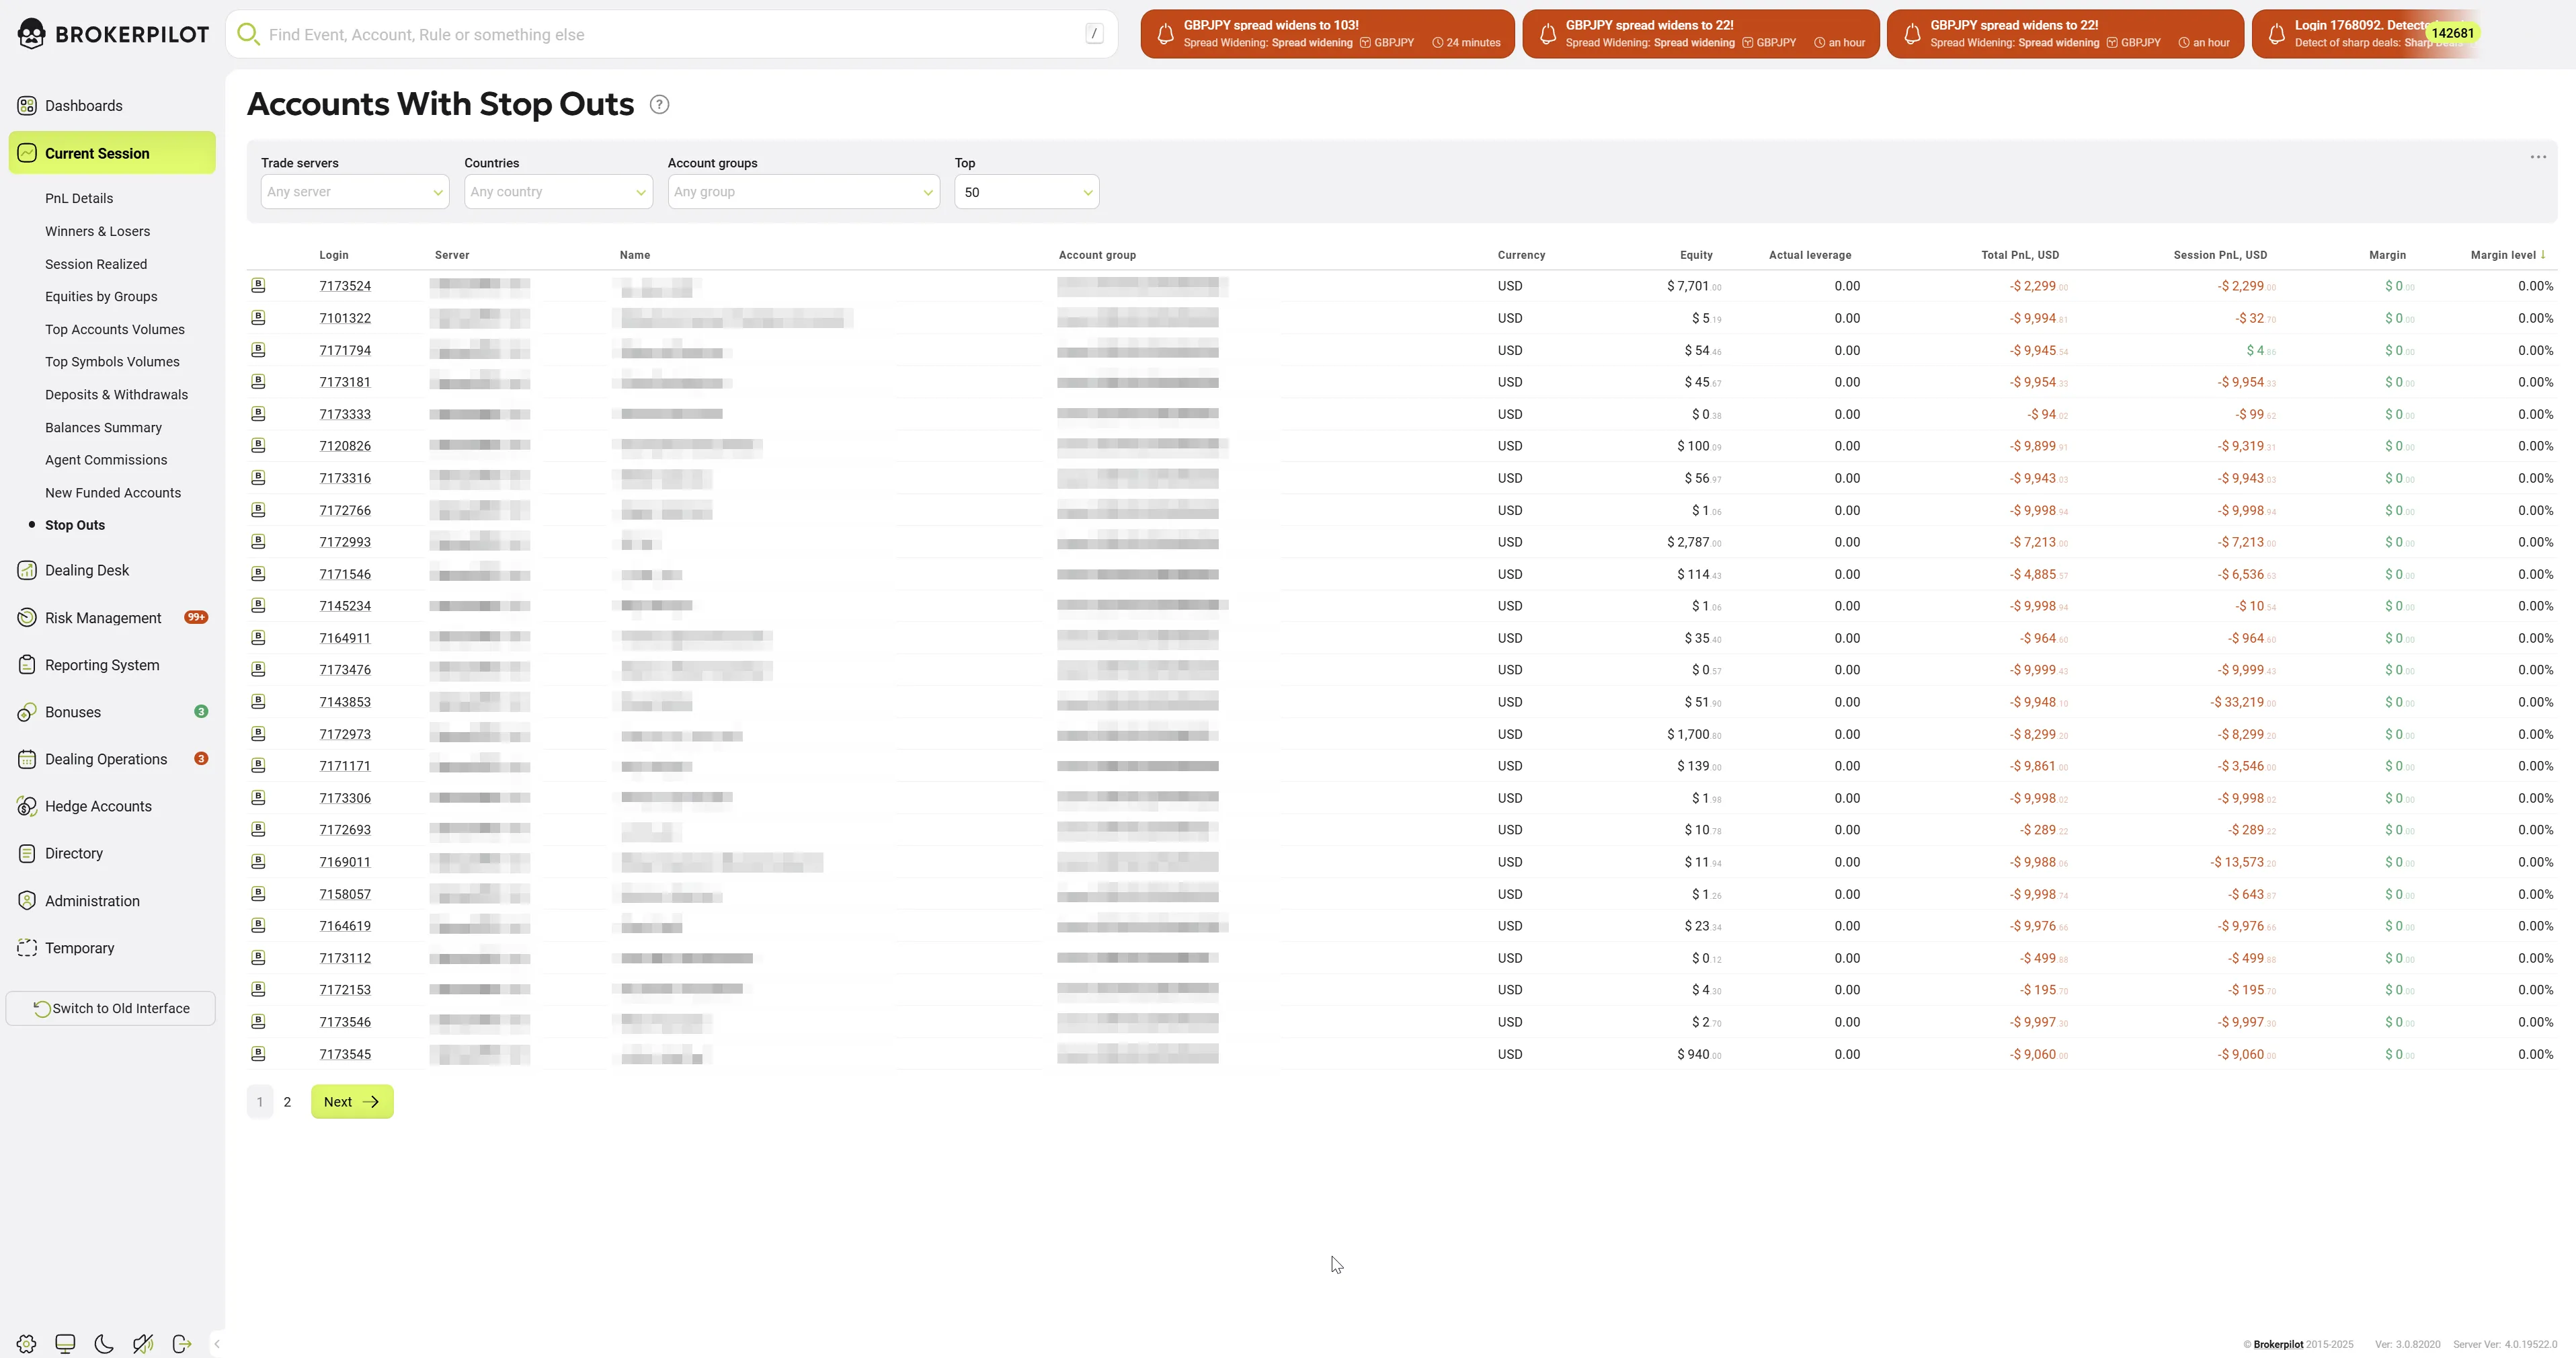Open Deposits & Withdrawals submenu item
Image resolution: width=2576 pixels, height=1358 pixels.
coord(116,395)
